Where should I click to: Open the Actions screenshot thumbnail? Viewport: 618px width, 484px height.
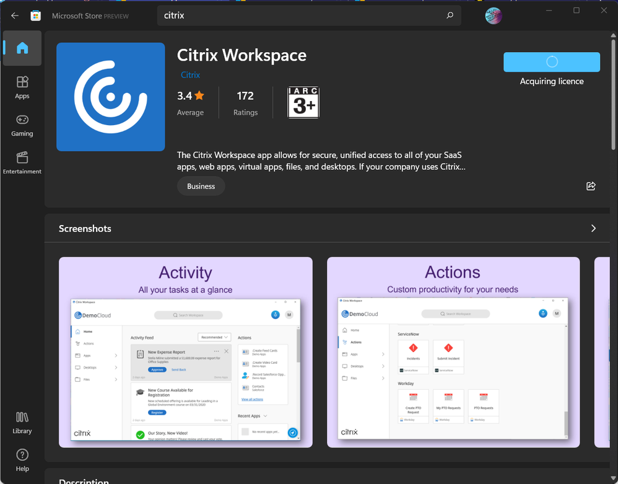pyautogui.click(x=453, y=352)
